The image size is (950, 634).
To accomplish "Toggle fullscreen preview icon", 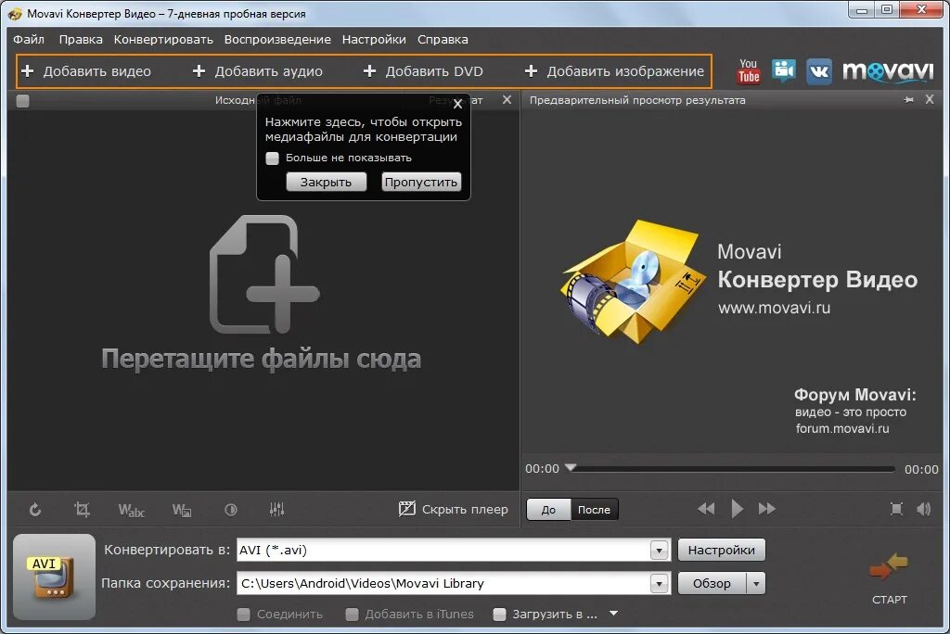I will pos(897,509).
